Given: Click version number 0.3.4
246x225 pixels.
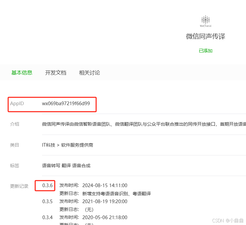Looking at the screenshot, I should click(x=47, y=217).
